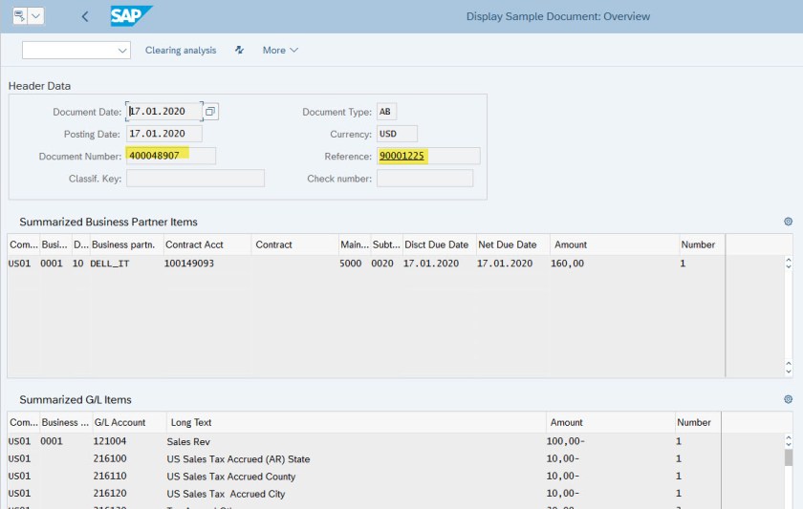Open the session menu icon at top left
This screenshot has width=803, height=509.
(19, 16)
